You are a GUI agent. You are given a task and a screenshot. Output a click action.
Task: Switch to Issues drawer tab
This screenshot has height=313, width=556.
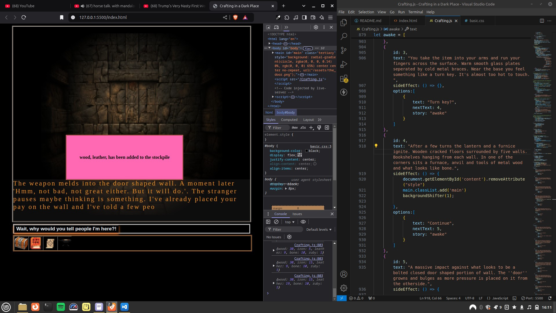tap(297, 214)
